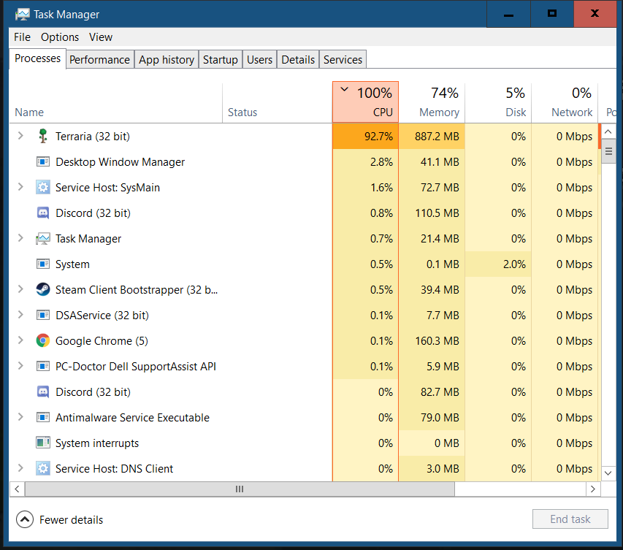Sort by the Status column header
Screen dimensions: 623x550
coord(278,102)
